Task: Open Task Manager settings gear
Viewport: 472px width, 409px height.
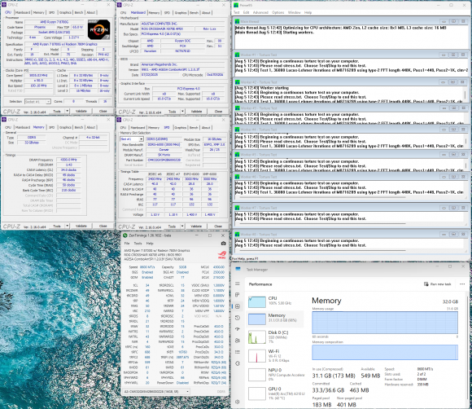Action: [237, 402]
